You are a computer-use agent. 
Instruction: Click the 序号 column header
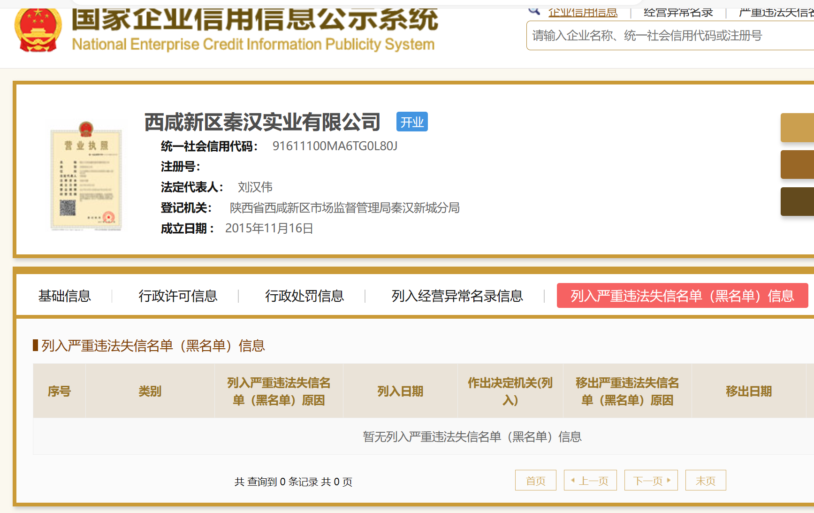pos(59,391)
